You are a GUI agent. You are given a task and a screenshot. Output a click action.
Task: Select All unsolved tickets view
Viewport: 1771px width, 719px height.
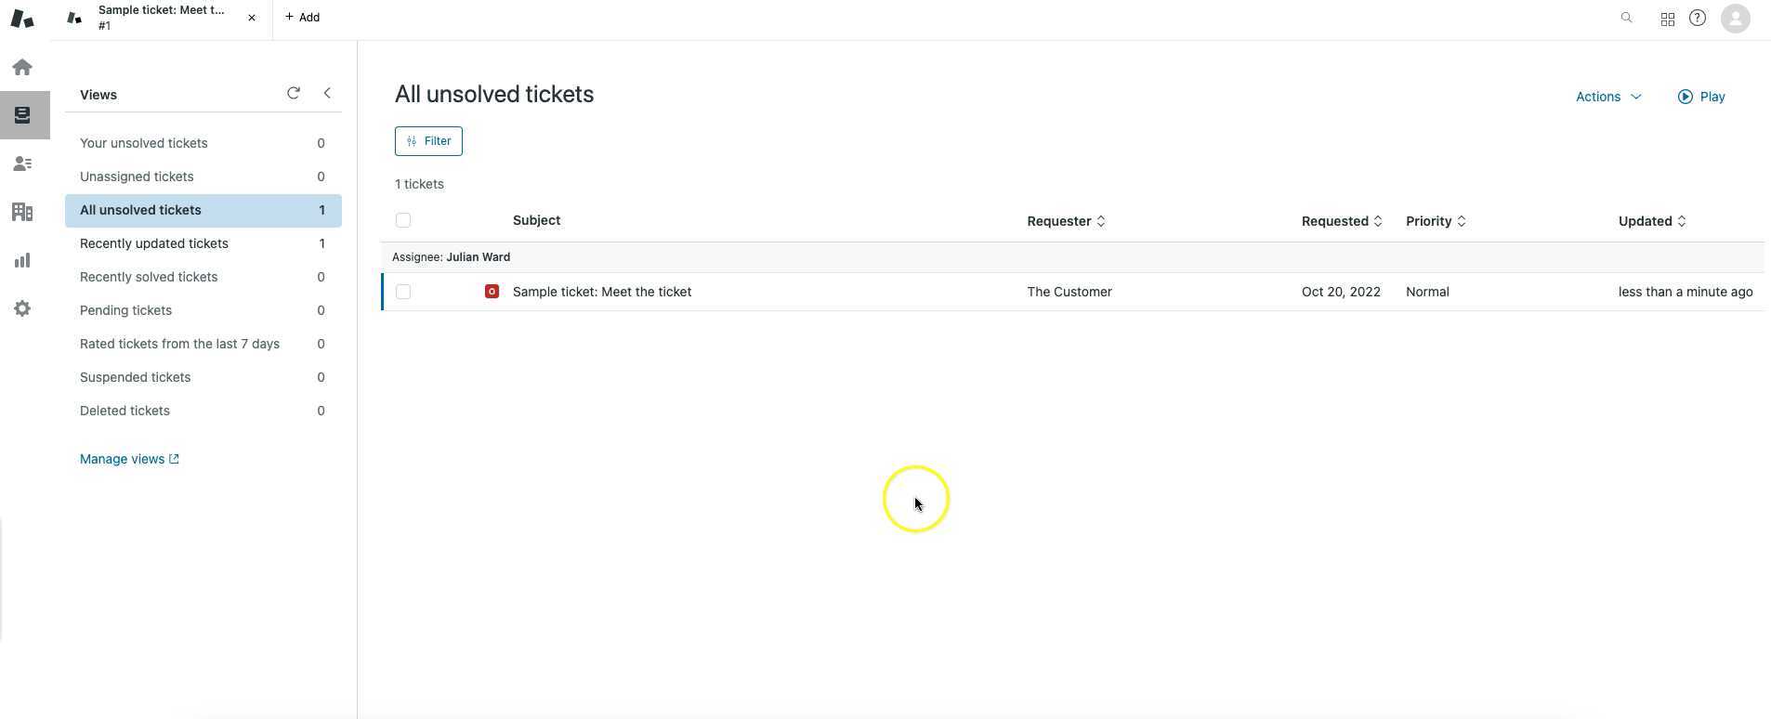coord(203,210)
